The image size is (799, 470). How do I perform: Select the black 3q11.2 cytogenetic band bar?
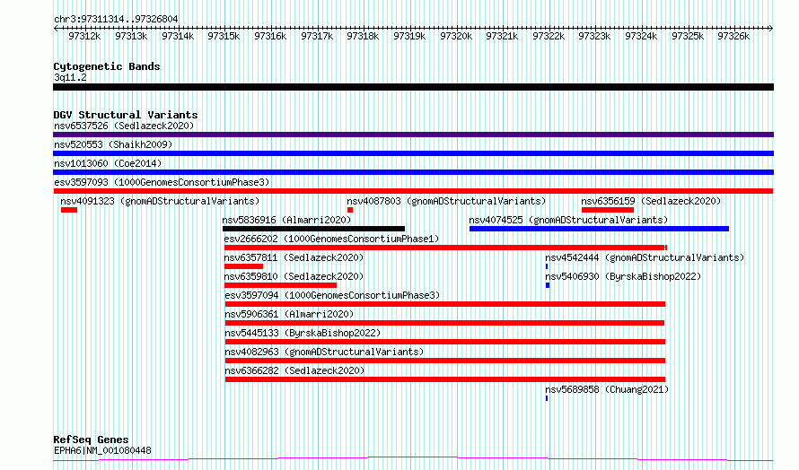coord(413,87)
